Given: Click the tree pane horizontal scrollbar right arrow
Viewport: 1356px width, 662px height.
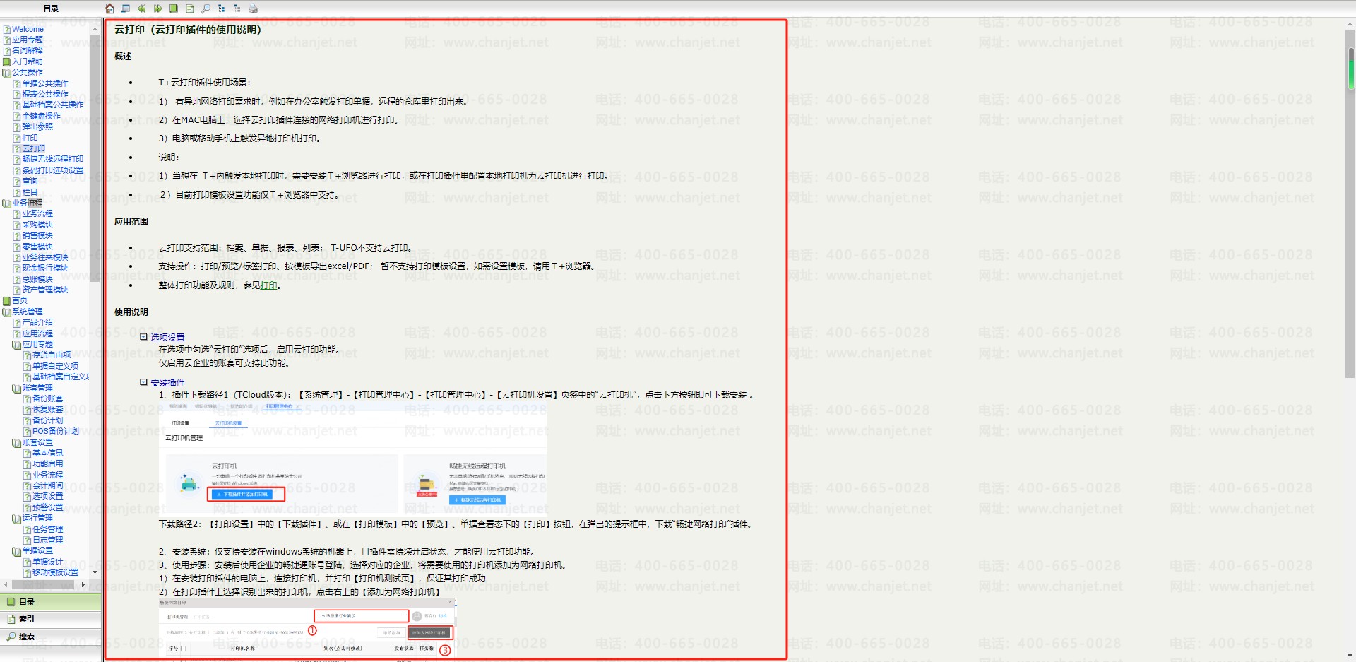Looking at the screenshot, I should tap(83, 584).
